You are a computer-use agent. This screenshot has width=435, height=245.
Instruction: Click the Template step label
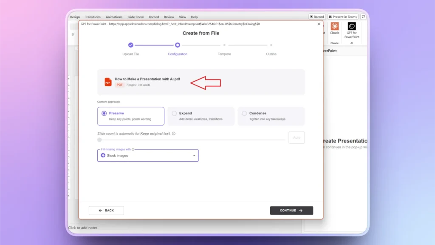click(x=224, y=54)
